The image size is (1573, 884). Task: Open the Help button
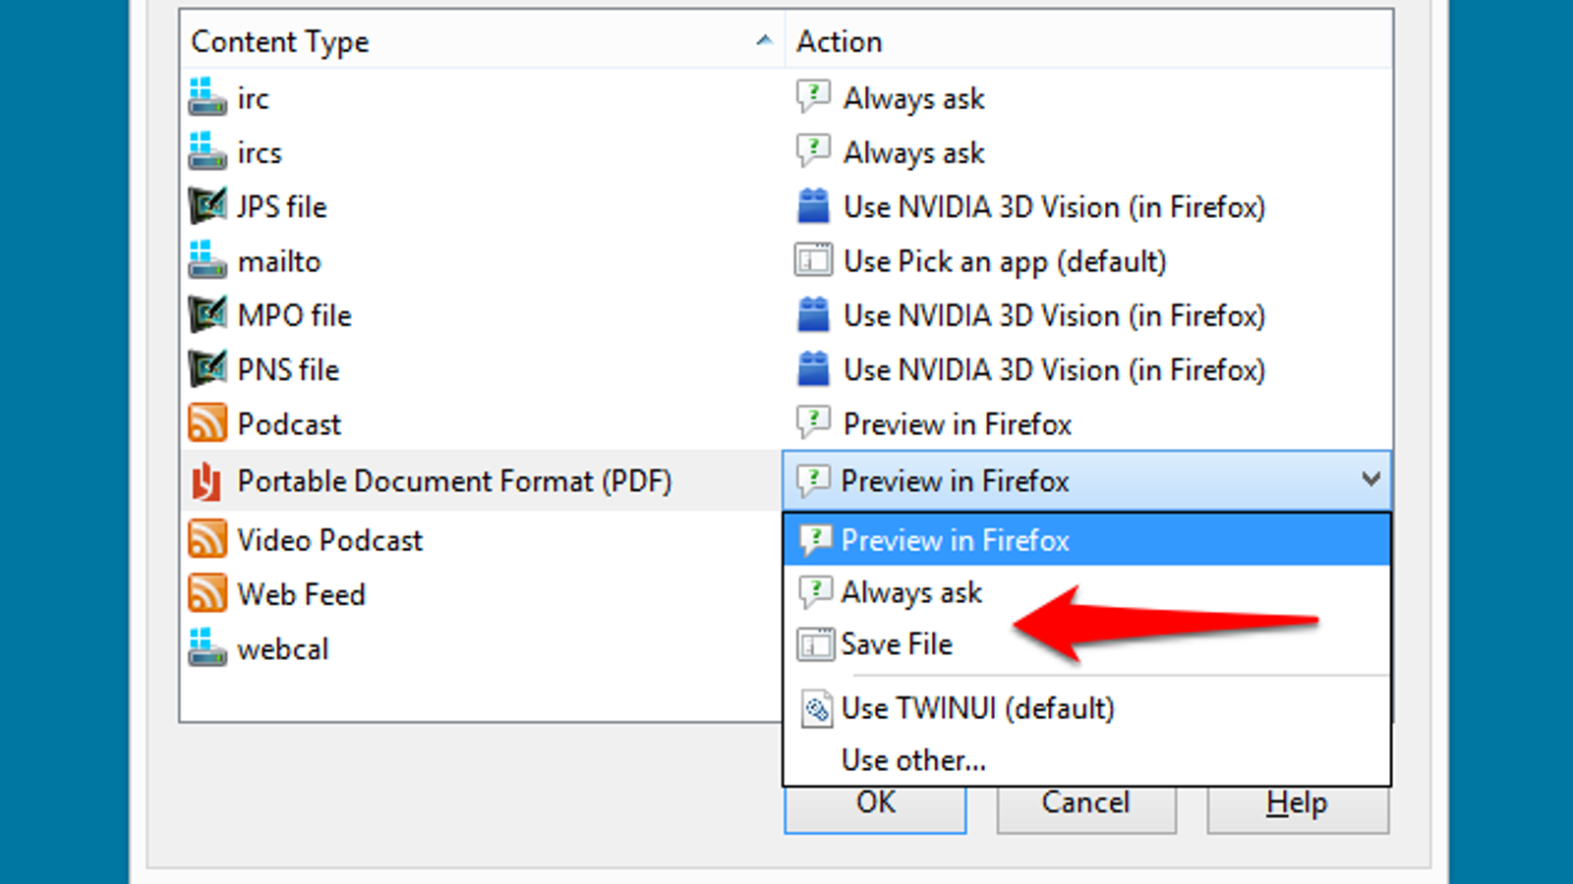pos(1298,808)
